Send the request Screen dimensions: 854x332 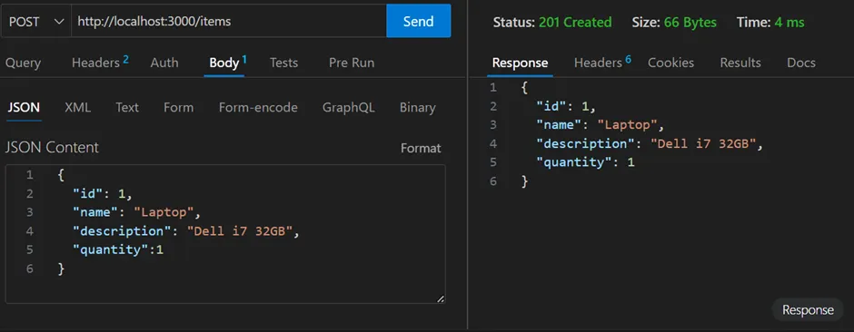[418, 21]
